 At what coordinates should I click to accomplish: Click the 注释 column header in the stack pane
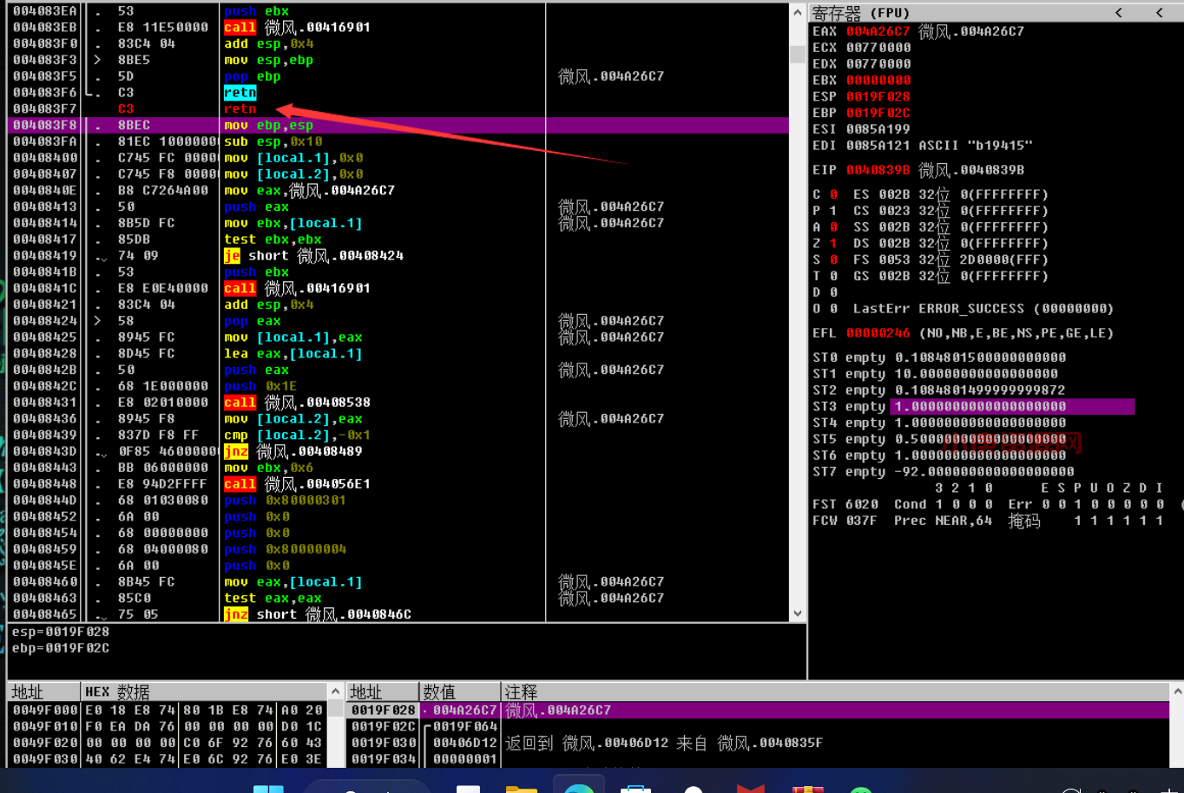coord(521,691)
